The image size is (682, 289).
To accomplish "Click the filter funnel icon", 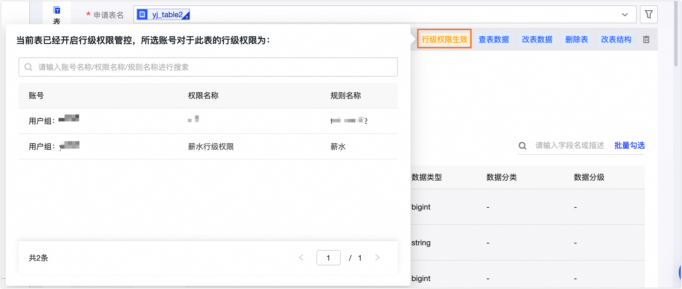I will [x=649, y=14].
